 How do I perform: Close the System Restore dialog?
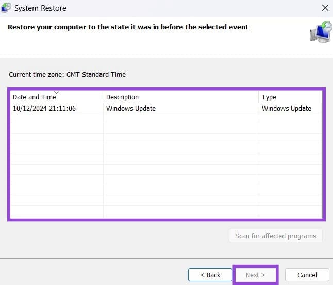tap(325, 8)
